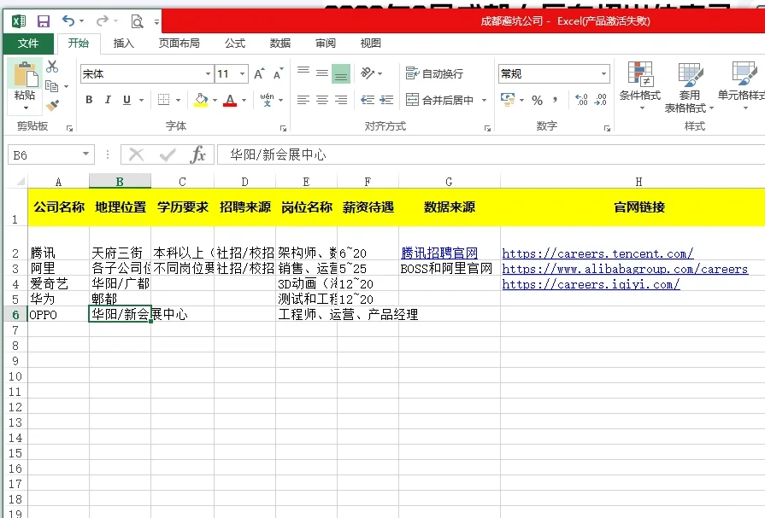
Task: Show phonetic guide wén icon
Action: coord(267,99)
